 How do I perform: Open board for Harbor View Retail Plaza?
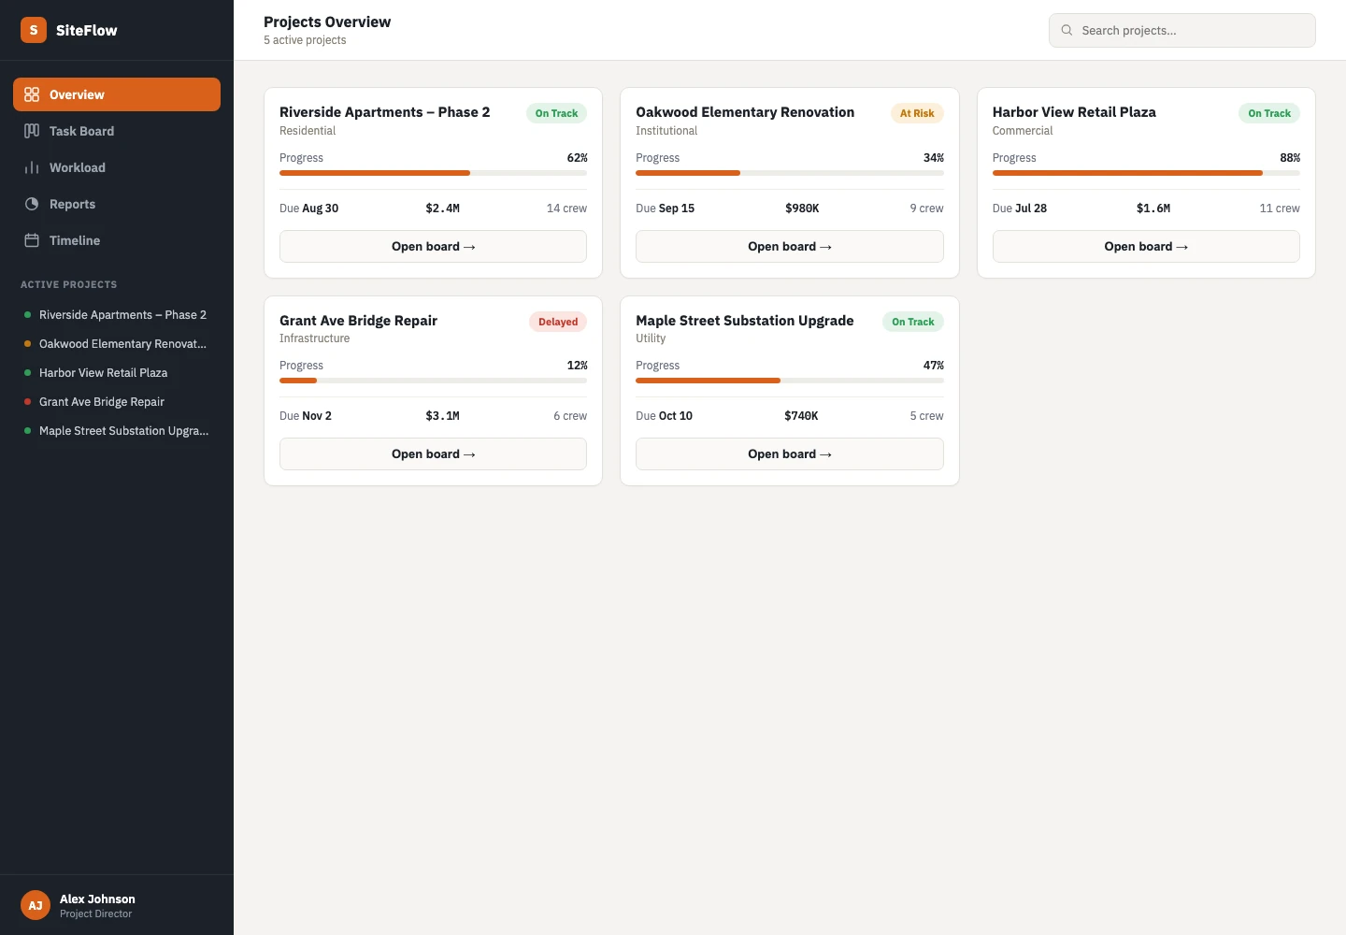1146,247
